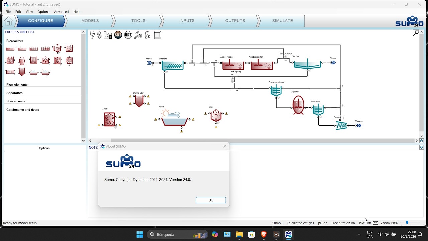This screenshot has height=241, width=428.
Task: Open the energy (lightning bolt) toolbar tool
Action: tap(93, 35)
